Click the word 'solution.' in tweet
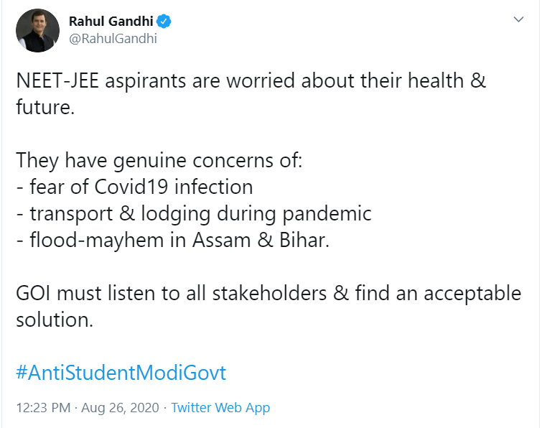 pos(55,320)
